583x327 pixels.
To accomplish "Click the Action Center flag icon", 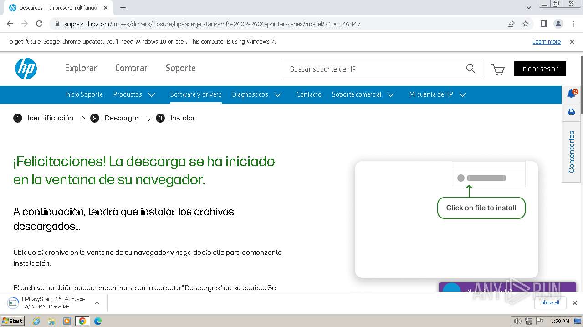I will coord(540,321).
